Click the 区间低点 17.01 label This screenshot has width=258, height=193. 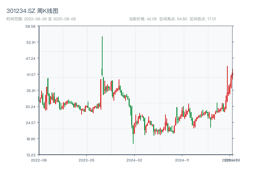[203, 19]
